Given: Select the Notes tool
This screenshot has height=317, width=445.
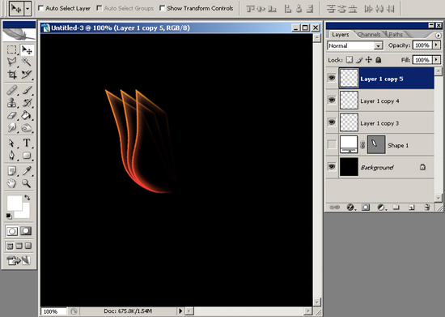Looking at the screenshot, I should 12,171.
